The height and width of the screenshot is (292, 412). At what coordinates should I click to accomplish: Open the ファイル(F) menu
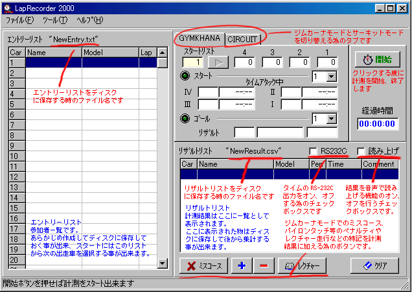pyautogui.click(x=19, y=20)
